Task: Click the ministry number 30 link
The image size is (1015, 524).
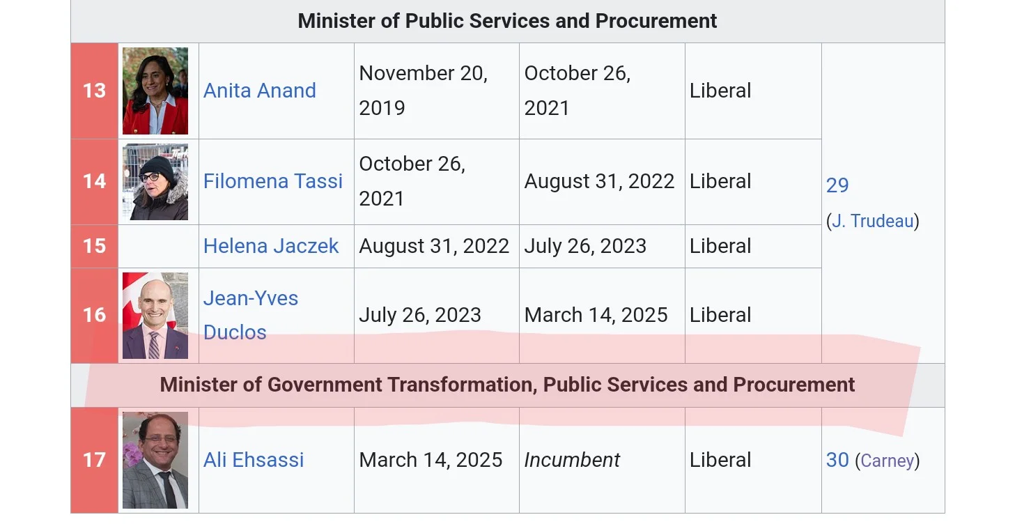Action: pos(837,460)
